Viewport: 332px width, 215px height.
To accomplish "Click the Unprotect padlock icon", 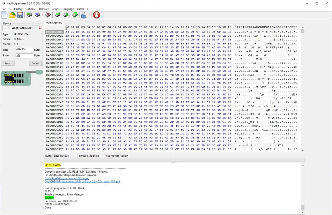I will point(84,15).
